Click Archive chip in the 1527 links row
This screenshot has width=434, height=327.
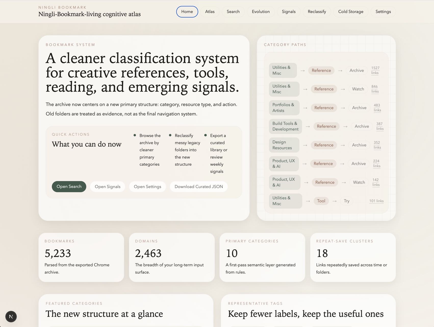(357, 71)
